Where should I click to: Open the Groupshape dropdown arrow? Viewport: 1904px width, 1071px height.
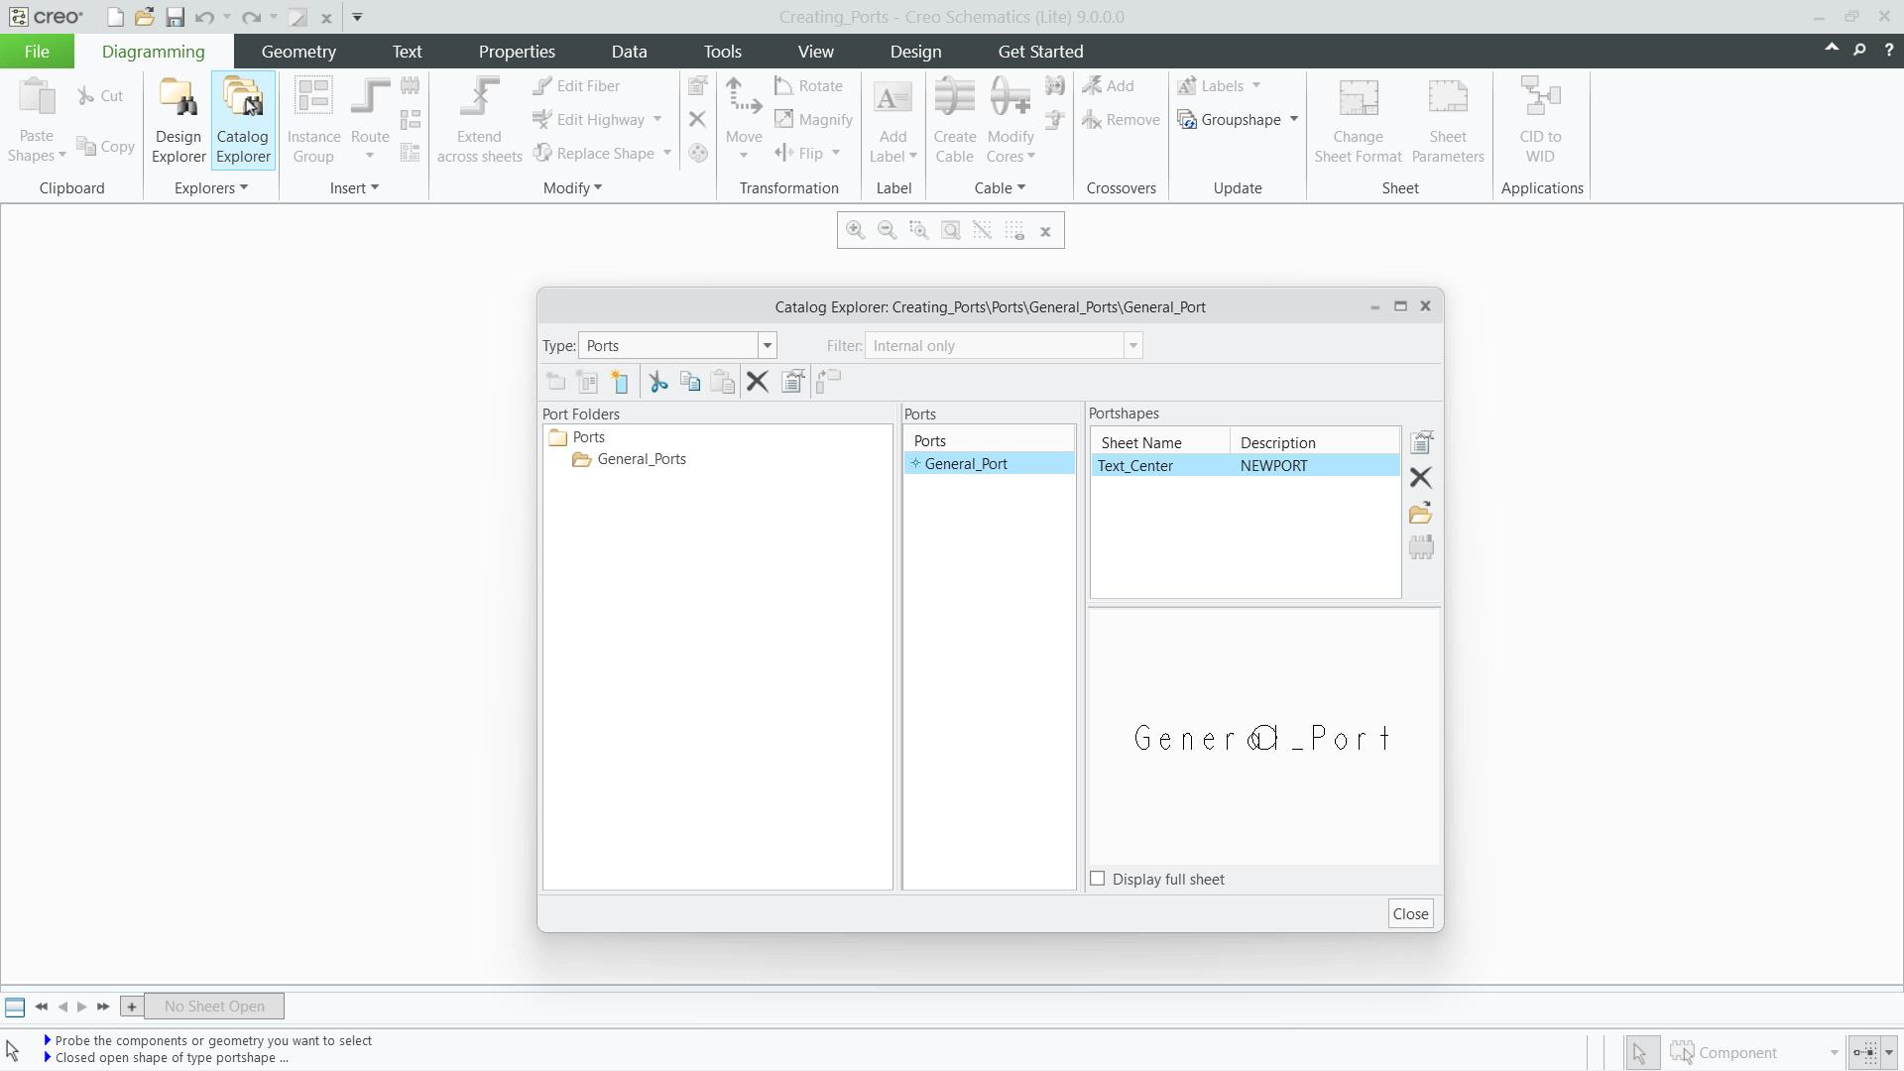pos(1294,119)
